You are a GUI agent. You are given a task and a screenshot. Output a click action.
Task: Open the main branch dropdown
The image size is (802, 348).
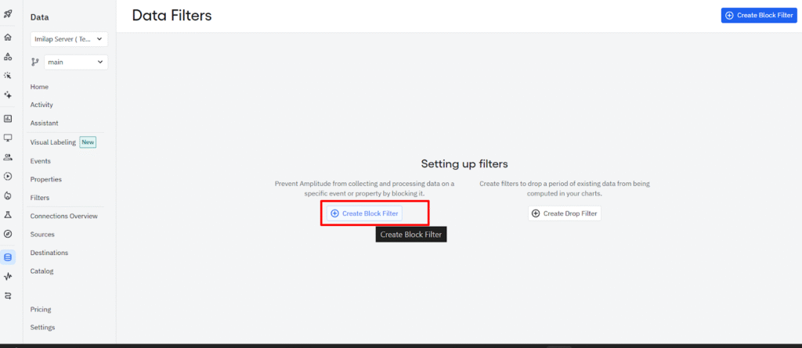76,62
